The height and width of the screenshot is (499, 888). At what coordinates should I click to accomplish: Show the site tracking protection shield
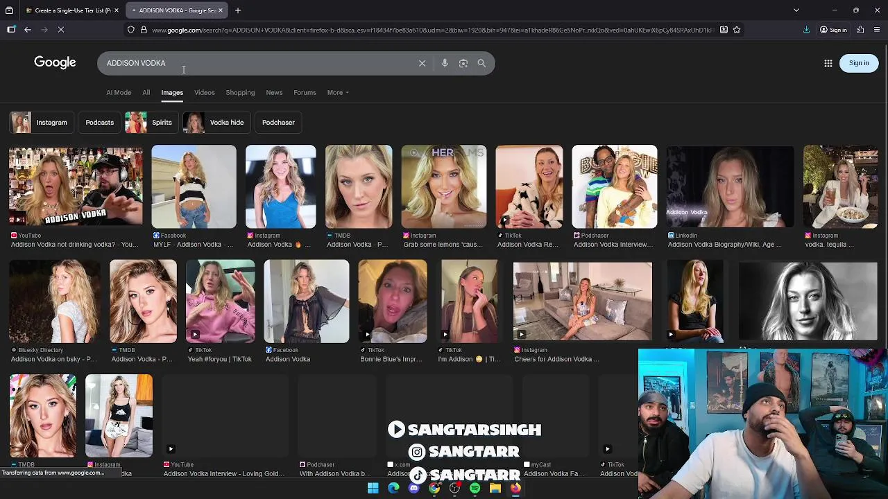pyautogui.click(x=130, y=30)
